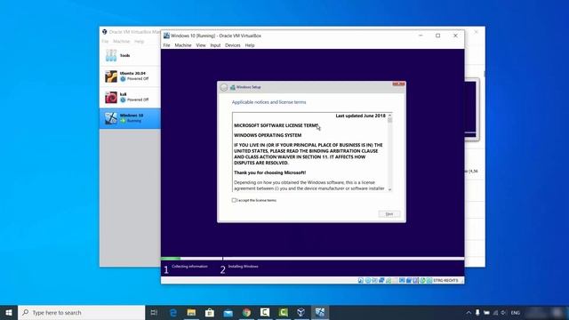Open Microsoft Store from taskbar
Image resolution: width=569 pixels, height=320 pixels.
point(210,312)
